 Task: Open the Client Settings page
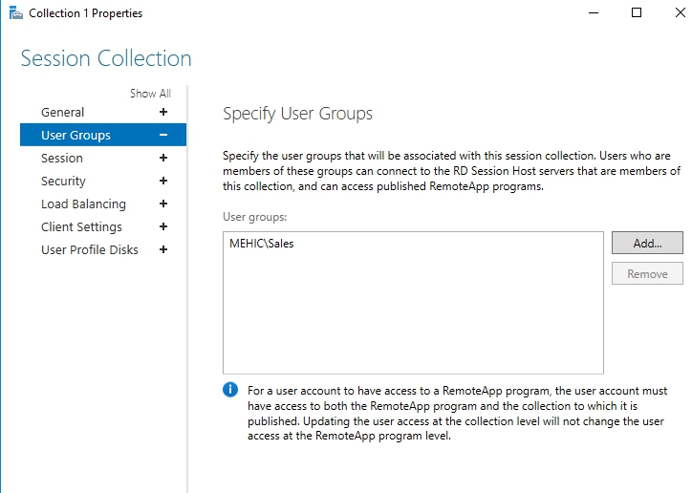81,227
